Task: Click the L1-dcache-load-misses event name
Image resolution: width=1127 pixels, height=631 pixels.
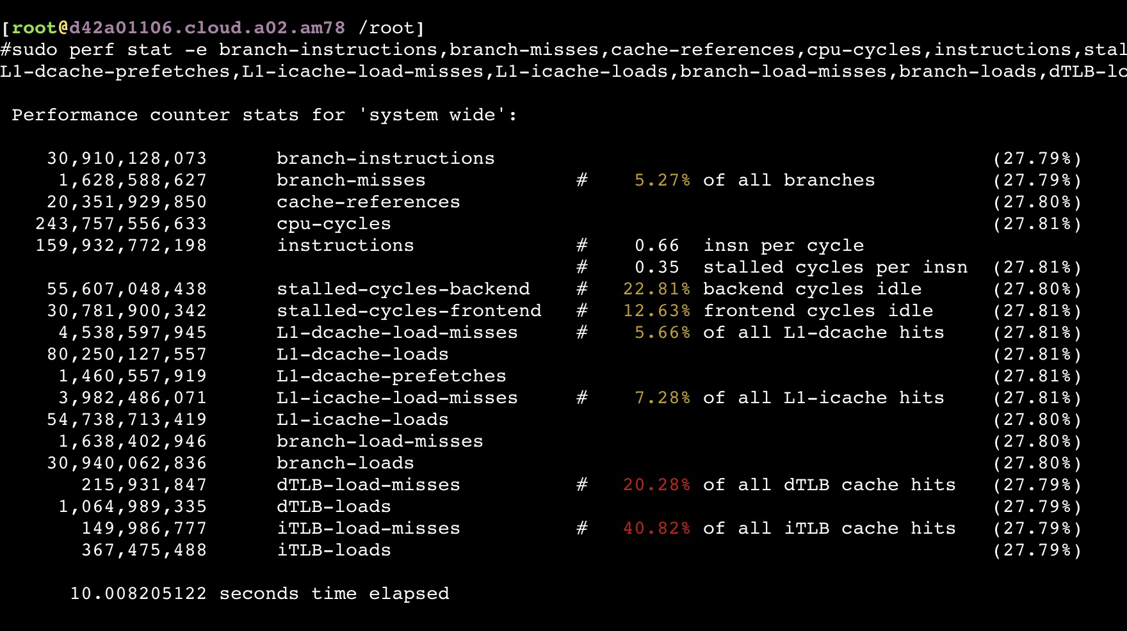Action: point(397,333)
